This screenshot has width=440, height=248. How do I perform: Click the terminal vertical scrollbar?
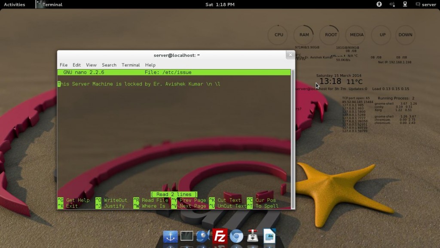(293, 129)
